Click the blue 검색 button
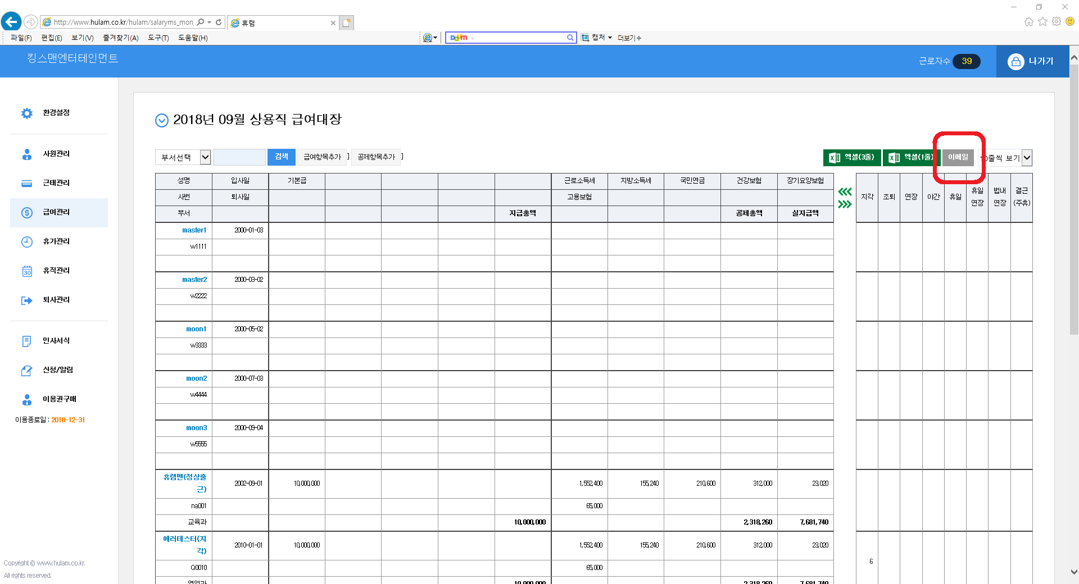Viewport: 1079px width, 584px height. (282, 157)
